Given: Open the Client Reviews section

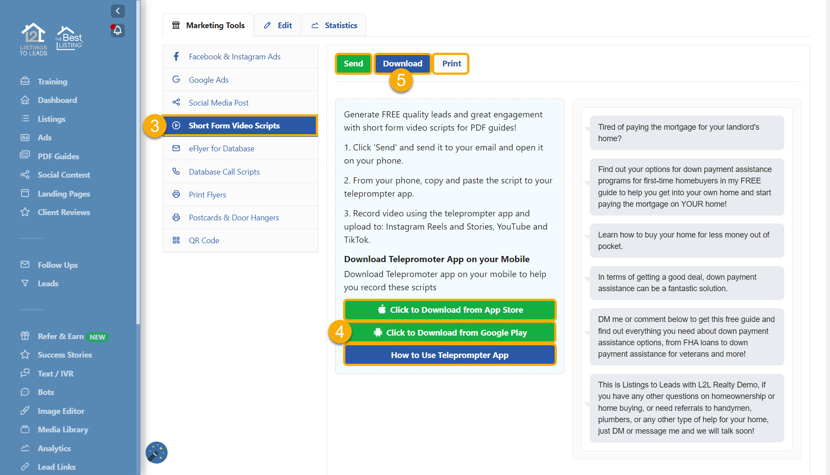Looking at the screenshot, I should point(65,212).
